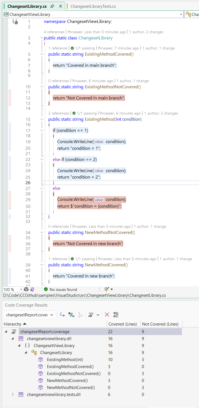Sort by the Not Covered (Lines) column header
The height and width of the screenshot is (408, 199).
160,324
